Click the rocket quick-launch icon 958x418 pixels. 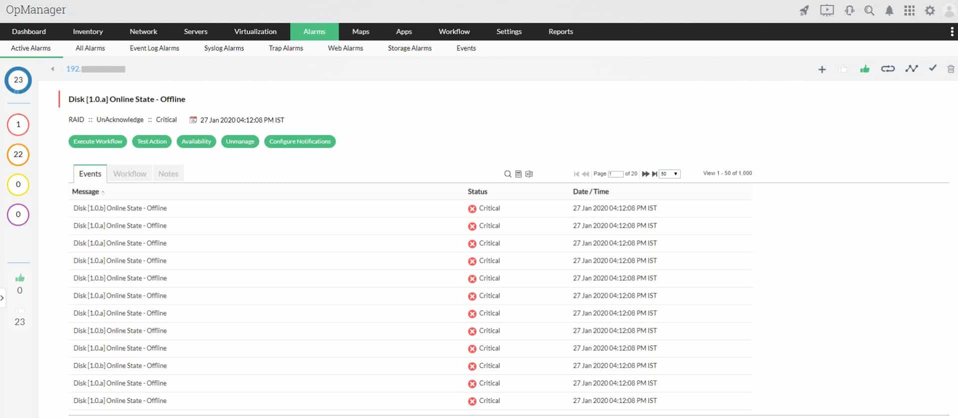[x=804, y=10]
